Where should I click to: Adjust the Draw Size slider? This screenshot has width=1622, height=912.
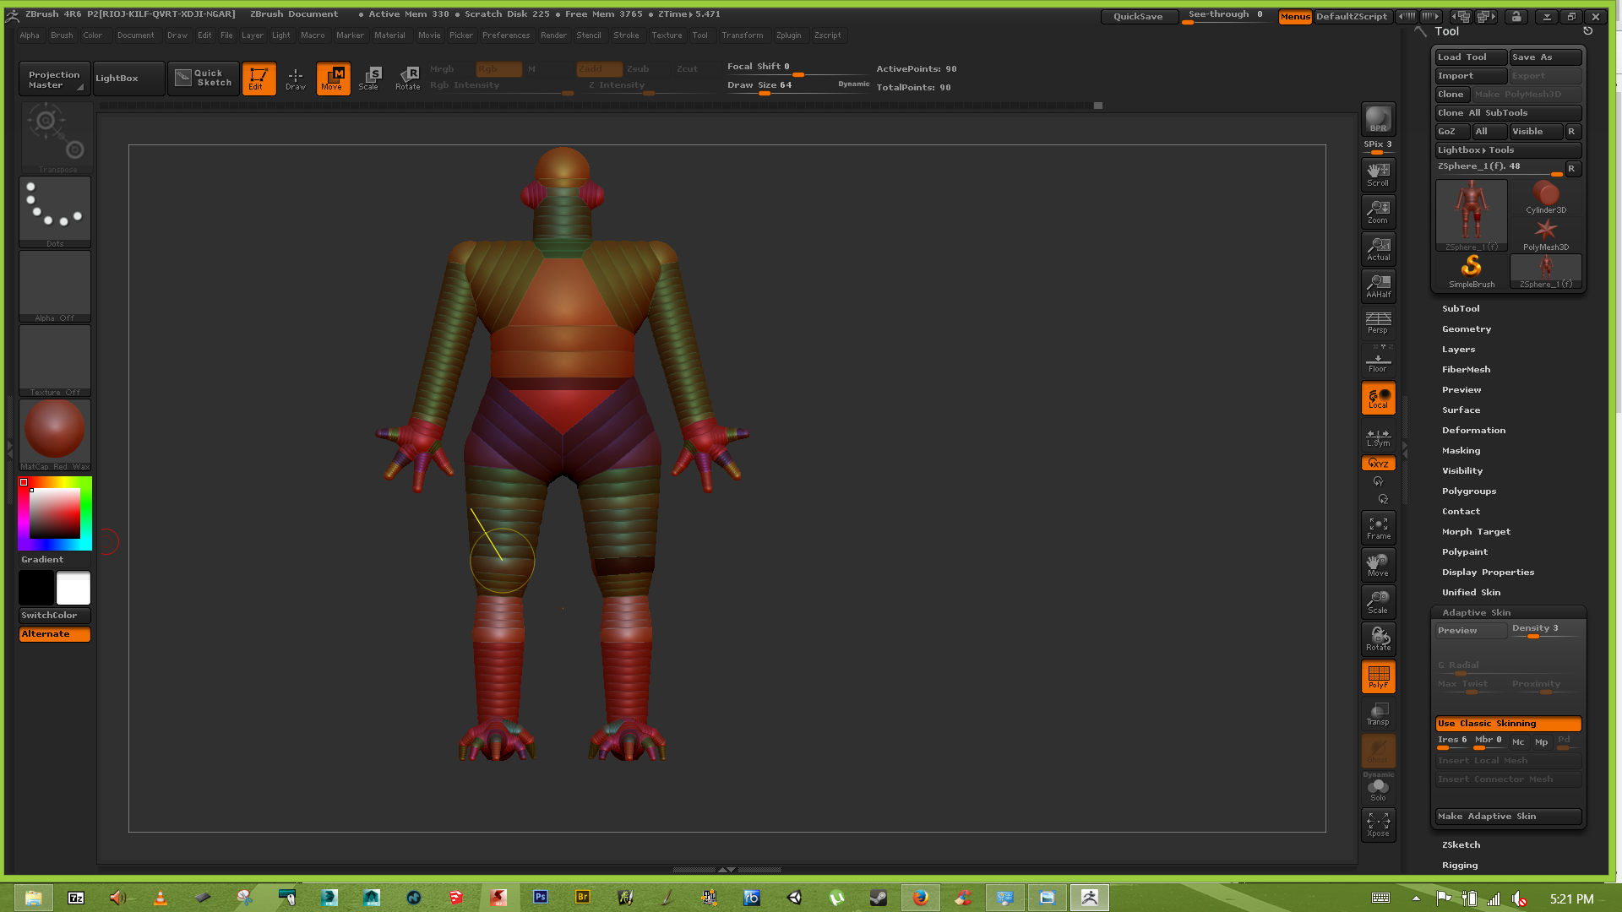point(765,95)
